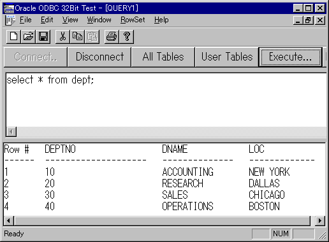Click the query editor left scroll arrow
This screenshot has width=329, height=242.
(11, 132)
